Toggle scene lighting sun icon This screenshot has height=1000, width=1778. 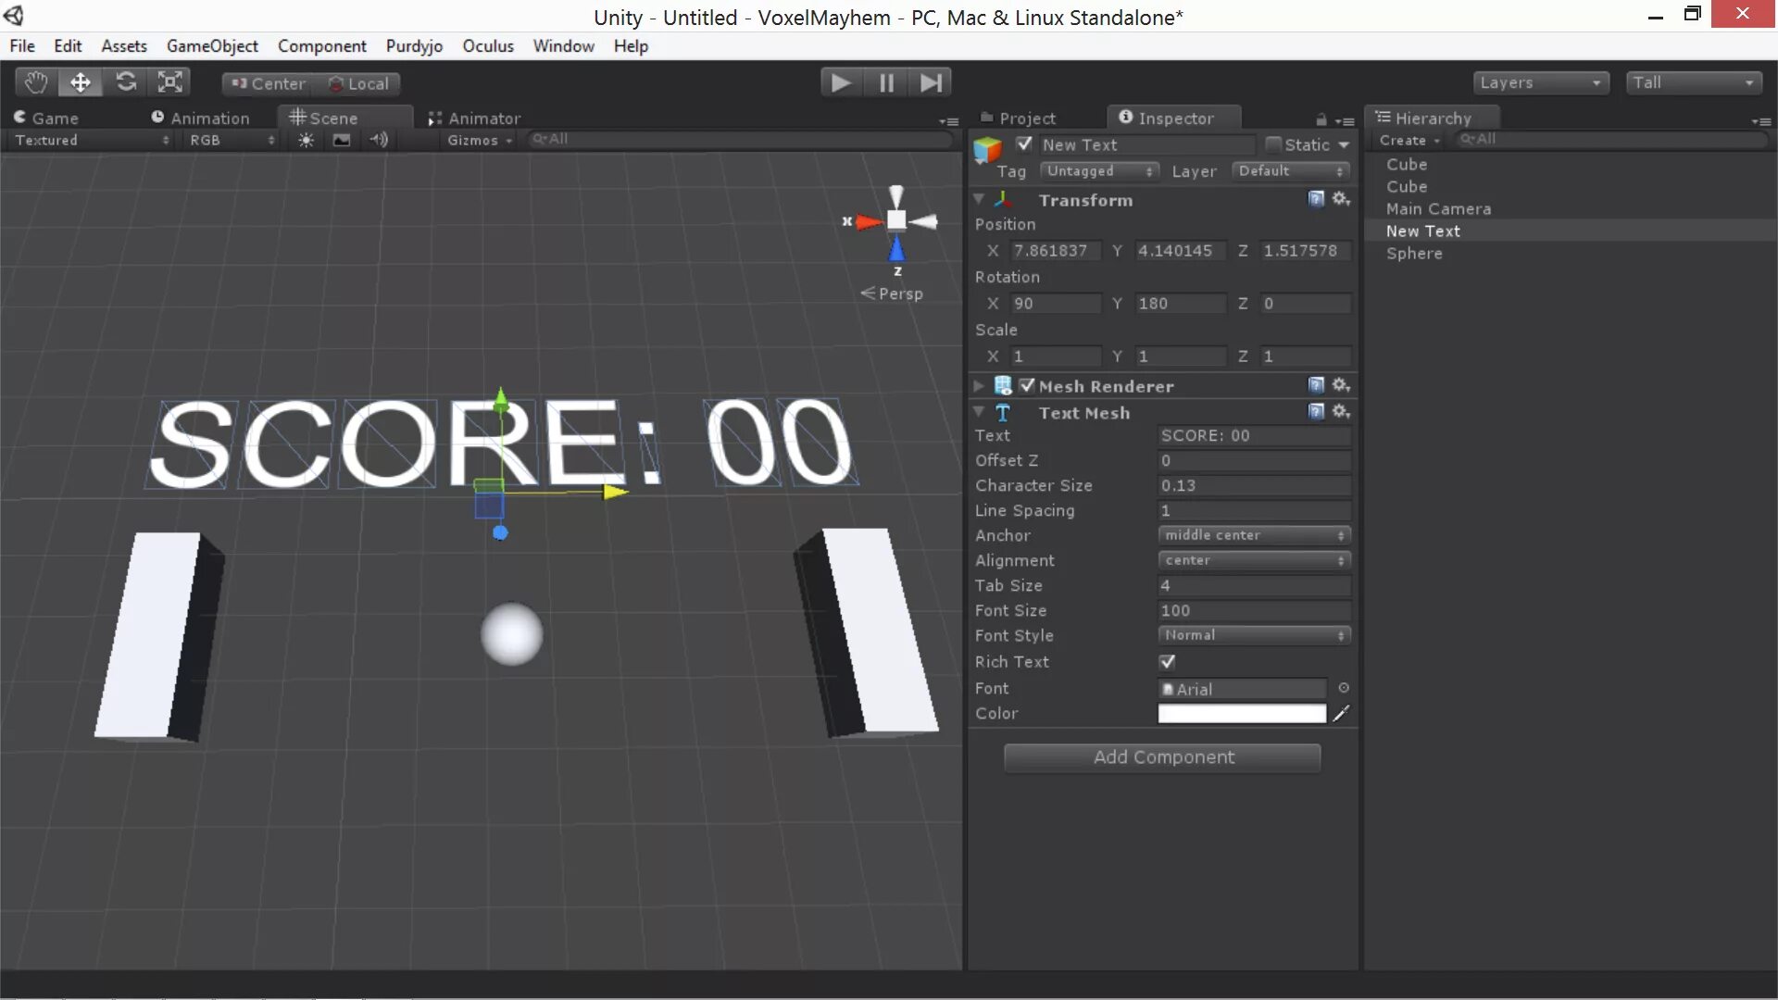click(x=306, y=140)
